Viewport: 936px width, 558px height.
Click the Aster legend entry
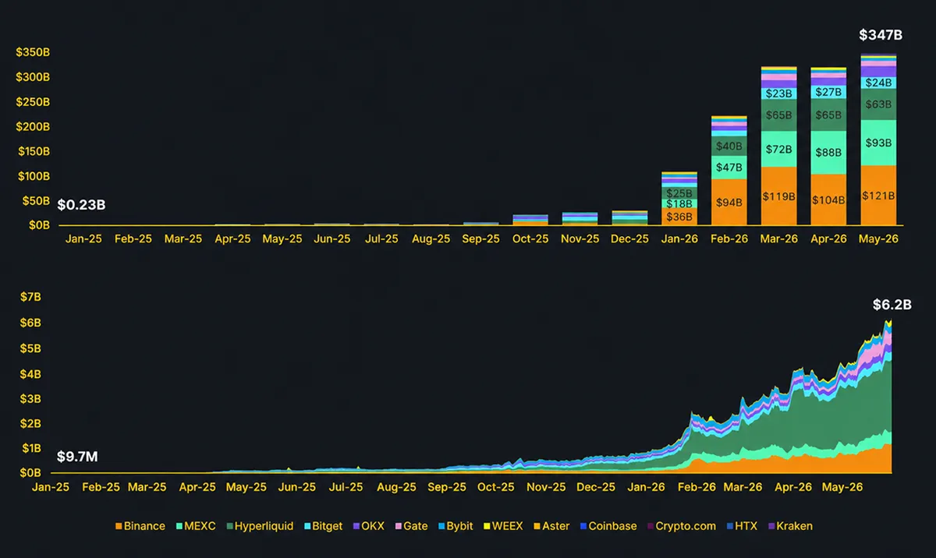pyautogui.click(x=551, y=526)
